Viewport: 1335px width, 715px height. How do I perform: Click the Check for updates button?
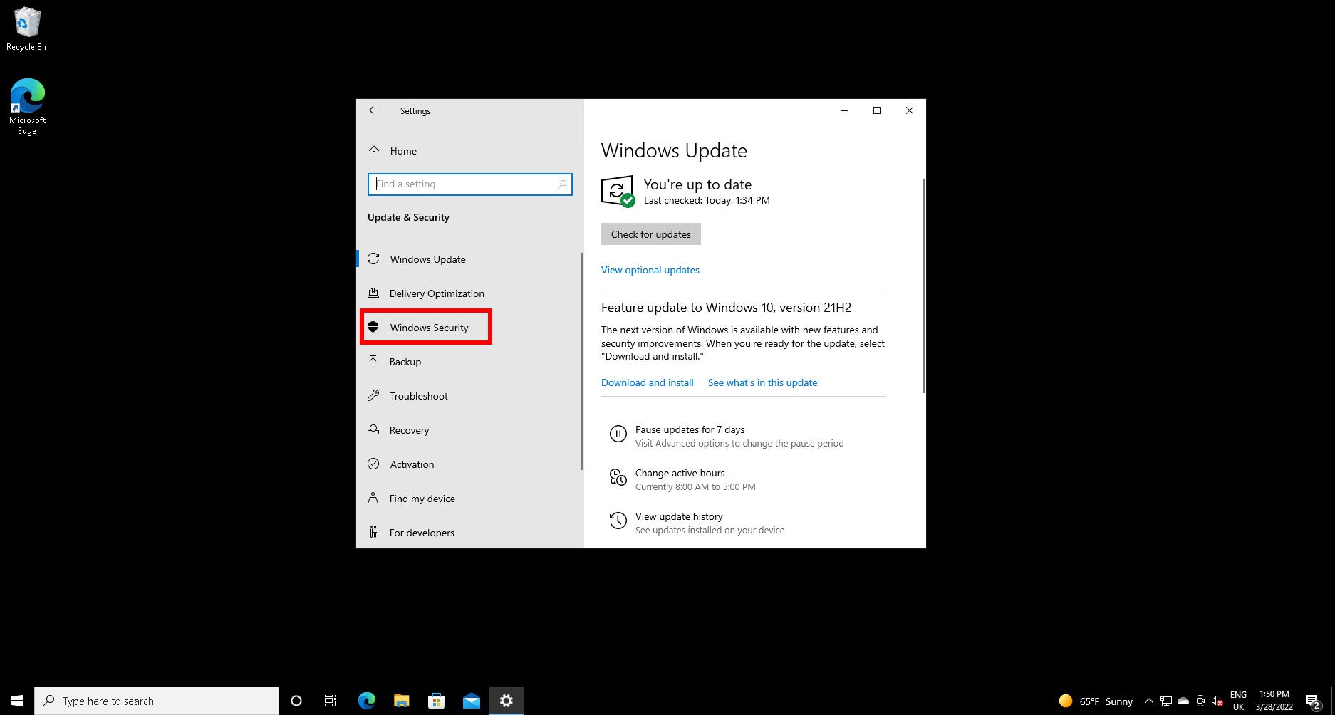[x=651, y=234]
